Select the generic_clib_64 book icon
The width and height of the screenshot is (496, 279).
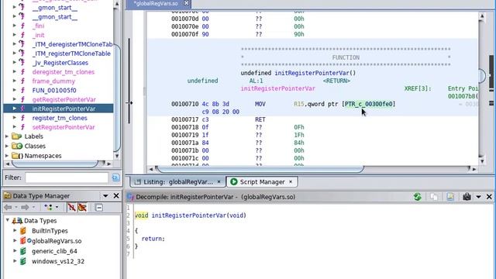[x=23, y=251]
